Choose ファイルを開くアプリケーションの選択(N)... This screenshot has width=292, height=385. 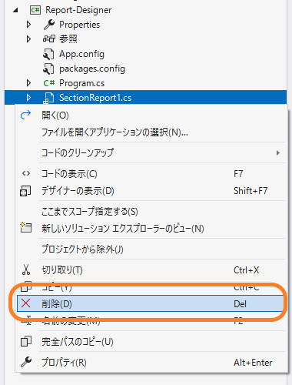pyautogui.click(x=151, y=132)
